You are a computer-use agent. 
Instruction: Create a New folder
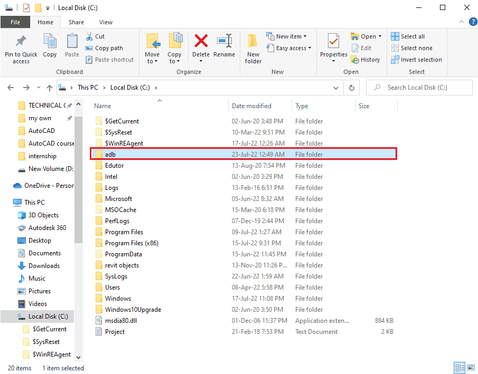pos(253,49)
